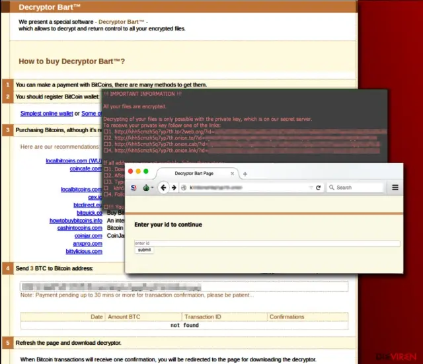Click the Decryptor Bart™ page header title
Viewport: 423px width, 364px height.
tap(50, 7)
